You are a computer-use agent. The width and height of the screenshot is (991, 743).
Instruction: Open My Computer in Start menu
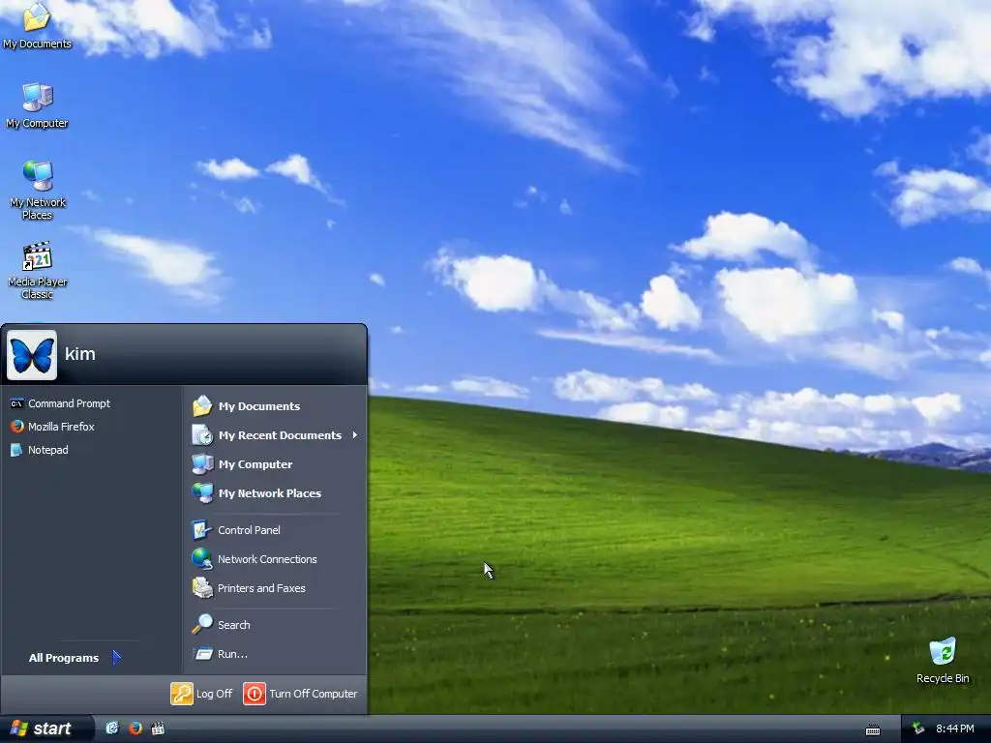(243, 463)
